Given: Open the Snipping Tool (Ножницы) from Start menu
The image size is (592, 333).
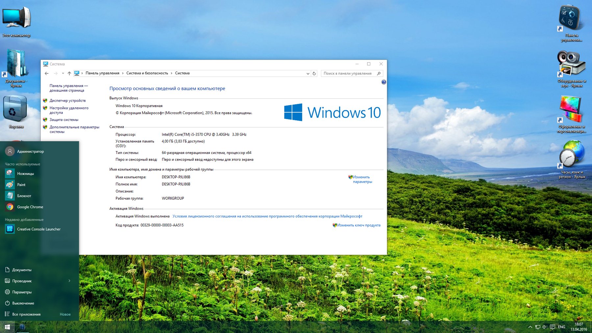Looking at the screenshot, I should click(x=25, y=173).
